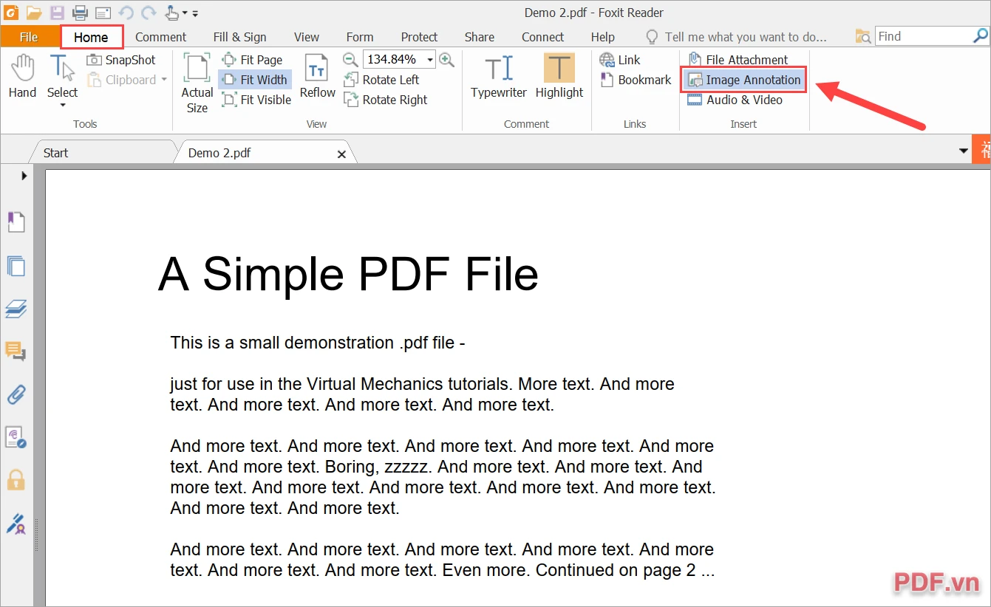
Task: Click the 134.84% zoom value field
Action: (x=394, y=60)
